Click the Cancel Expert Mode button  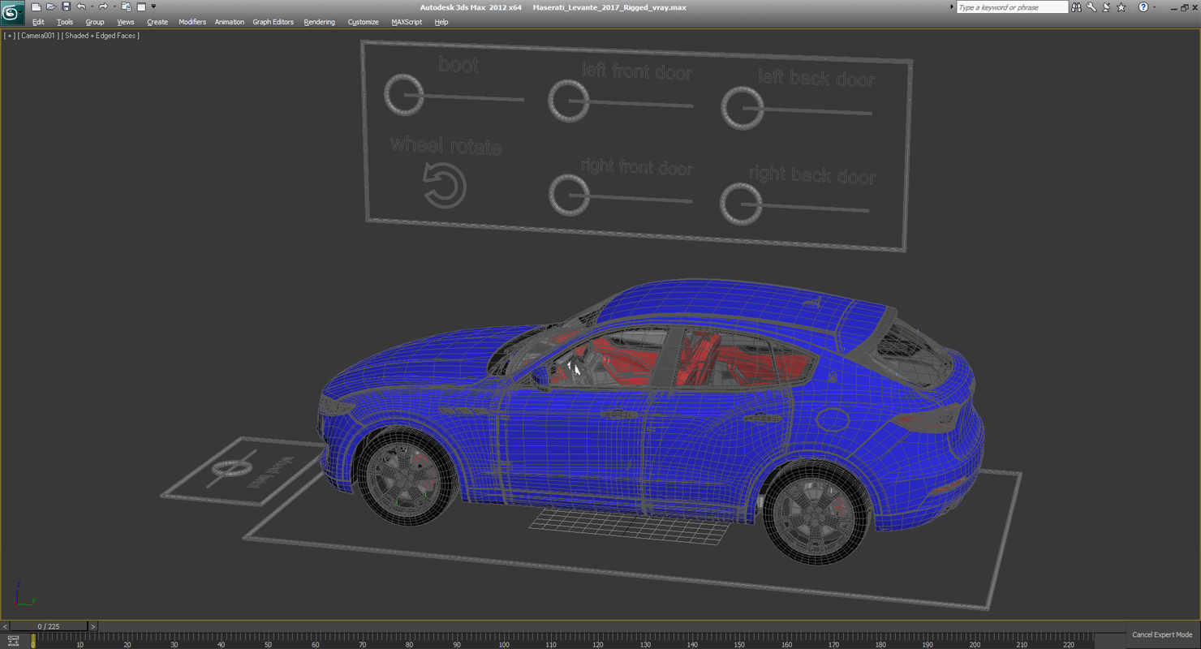[x=1162, y=634]
